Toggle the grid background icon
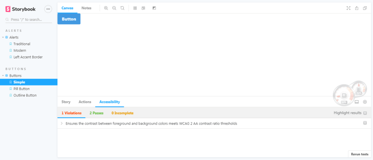Image resolution: width=373 pixels, height=160 pixels. [135, 8]
